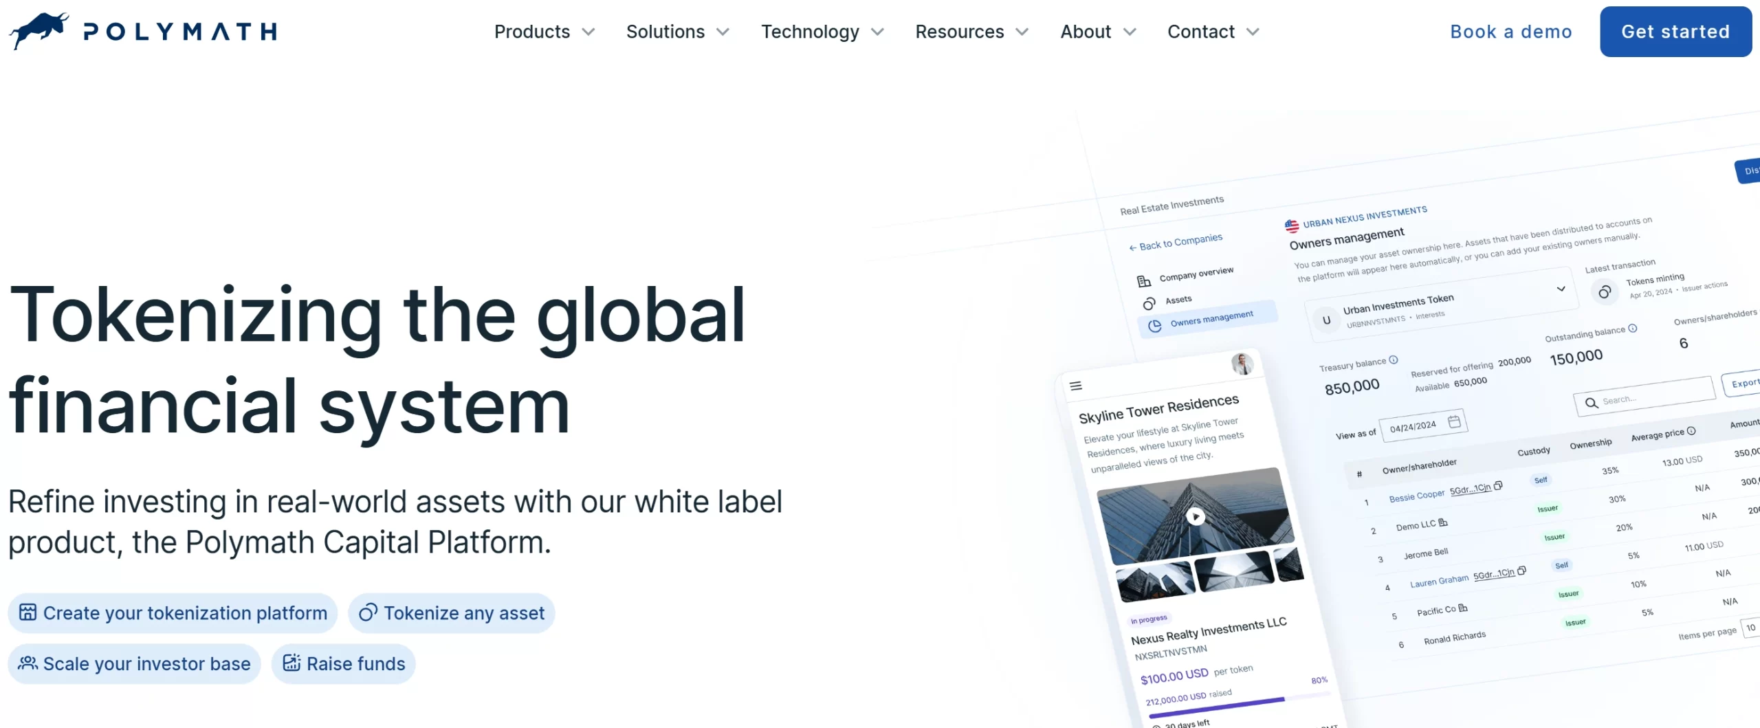The height and width of the screenshot is (728, 1760).
Task: Open the Resources navigation menu
Action: click(x=971, y=32)
